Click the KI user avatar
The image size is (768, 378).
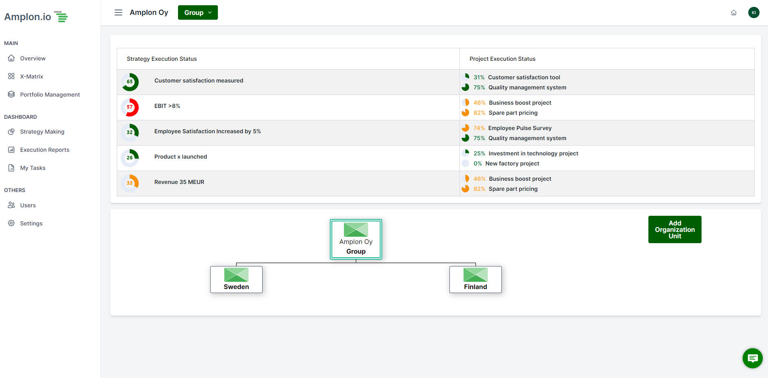coord(754,12)
